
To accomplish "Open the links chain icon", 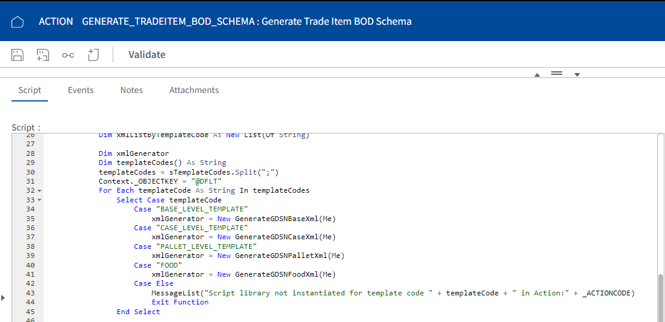I will [68, 55].
